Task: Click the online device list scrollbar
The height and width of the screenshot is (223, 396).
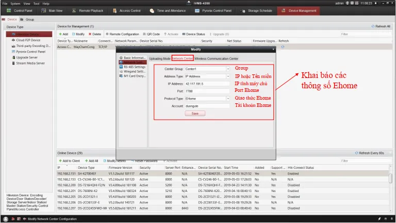Action: tap(390, 178)
